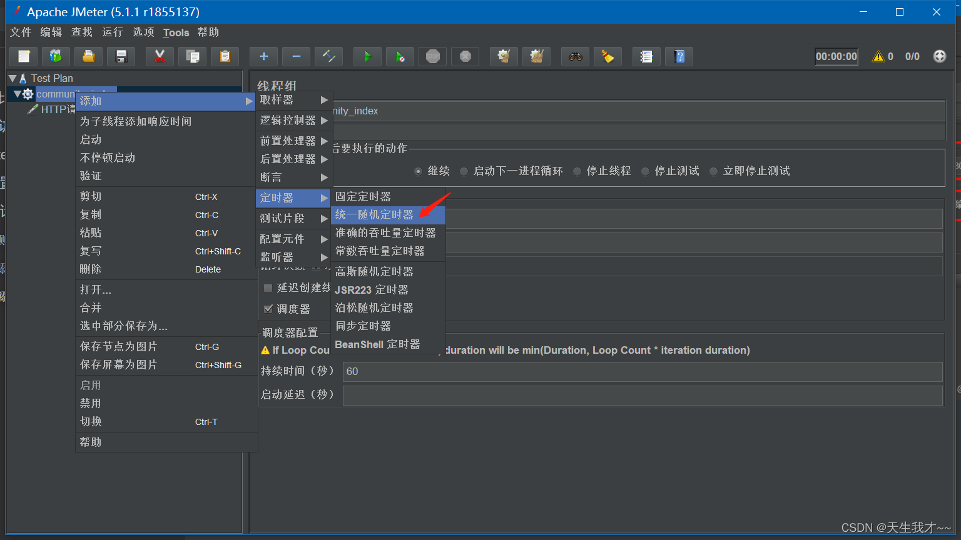Click the remote engine status icon
This screenshot has width=961, height=540.
tap(940, 56)
